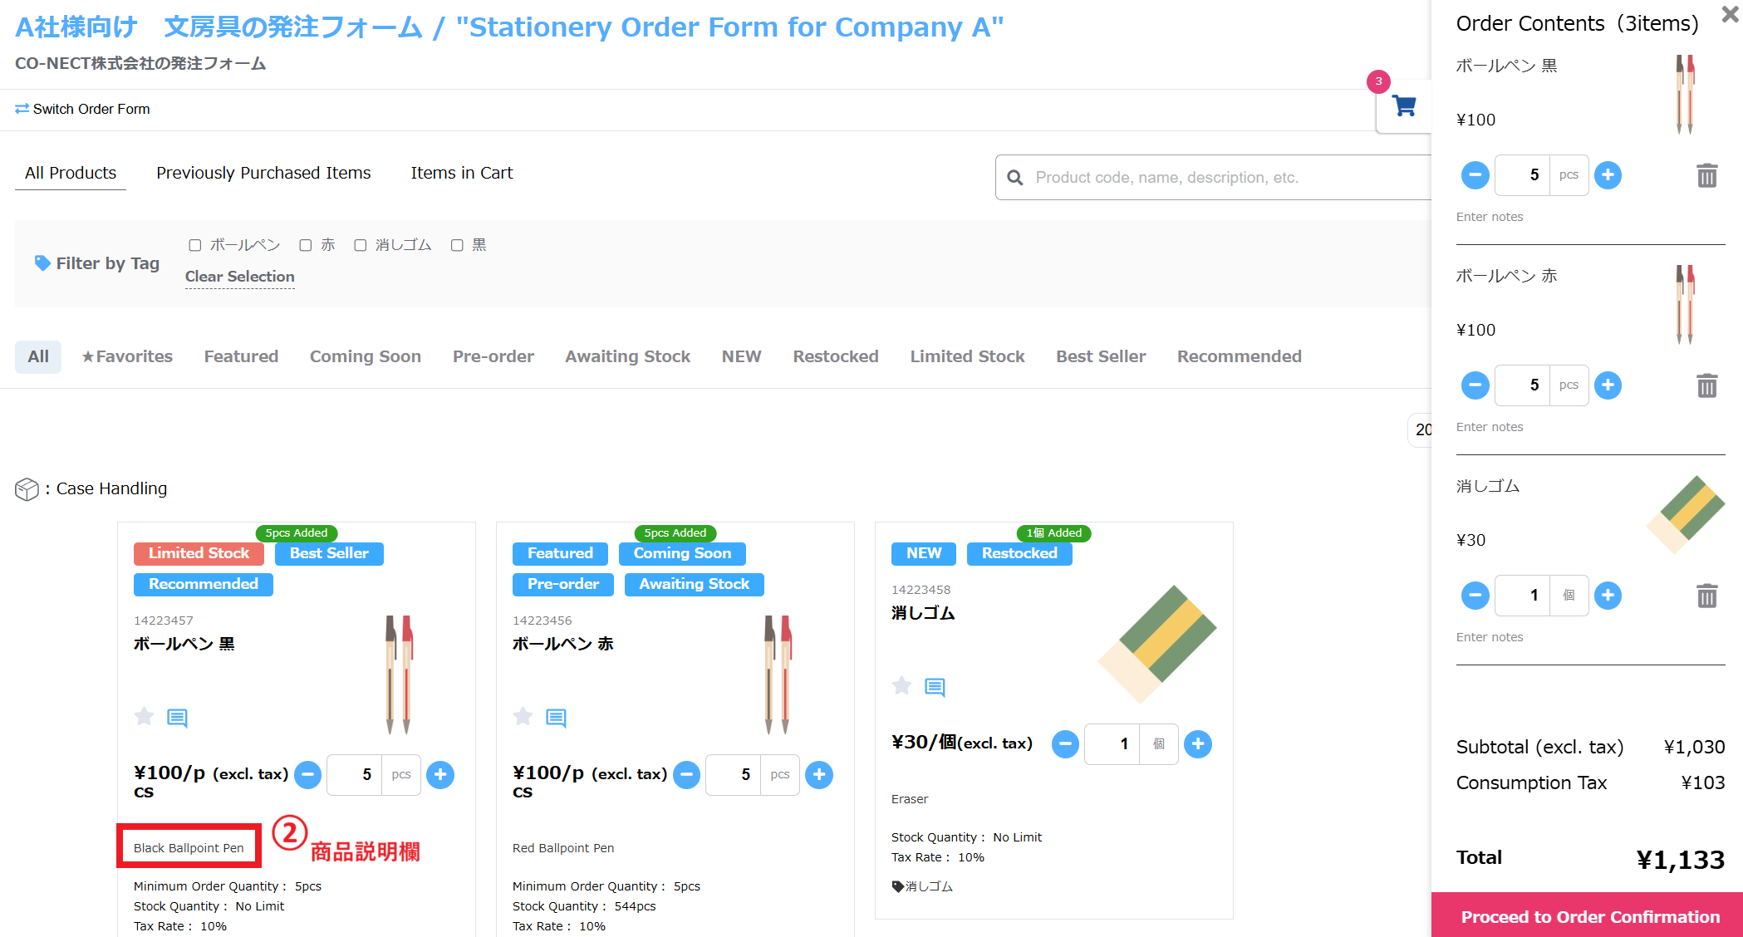Open the Items in Cart tab
This screenshot has width=1743, height=937.
(462, 173)
